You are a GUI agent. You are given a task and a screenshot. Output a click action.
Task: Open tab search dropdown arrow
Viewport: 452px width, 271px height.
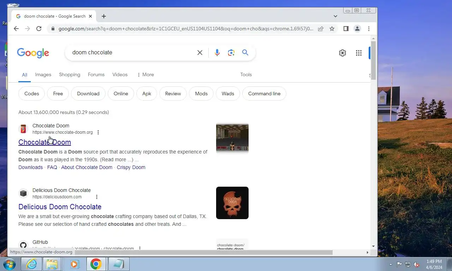[x=335, y=16]
